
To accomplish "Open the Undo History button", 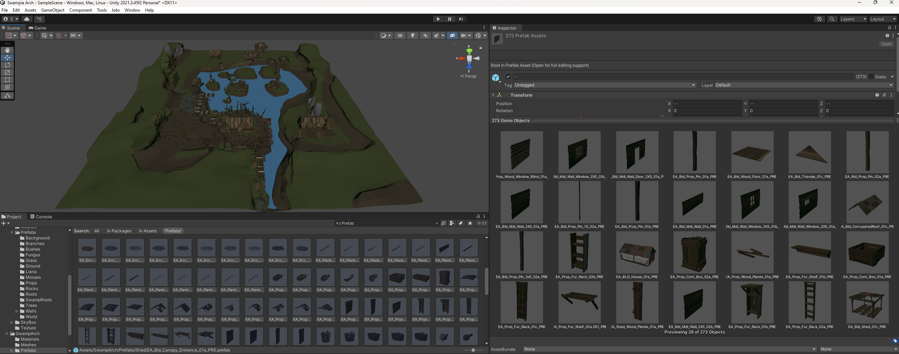I will click(x=819, y=19).
